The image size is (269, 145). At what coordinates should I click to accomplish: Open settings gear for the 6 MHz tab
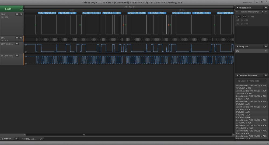click(41, 139)
